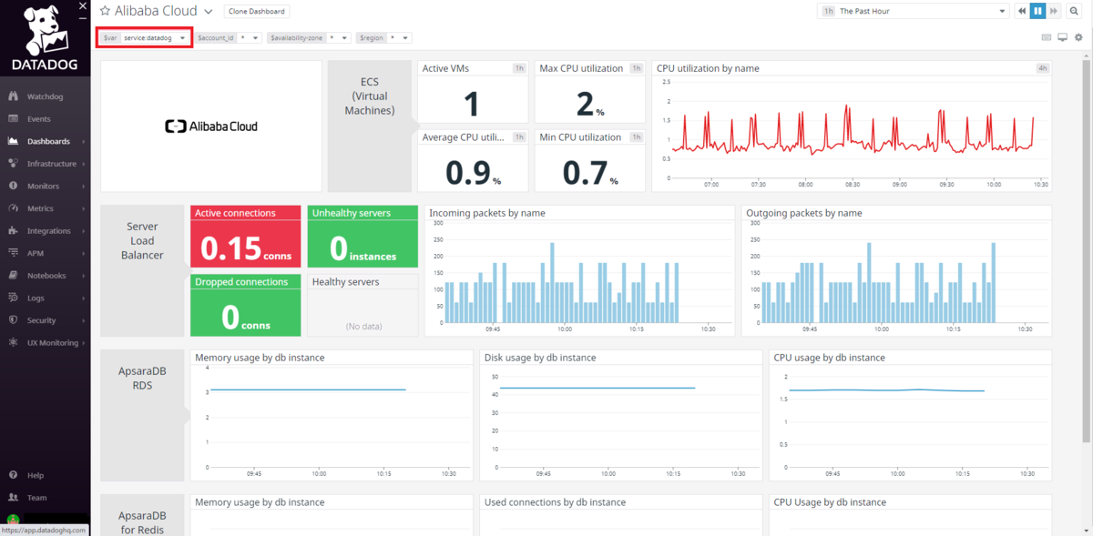1093x536 pixels.
Task: Click Memory usage by db instance RDS graph
Action: coord(332,416)
